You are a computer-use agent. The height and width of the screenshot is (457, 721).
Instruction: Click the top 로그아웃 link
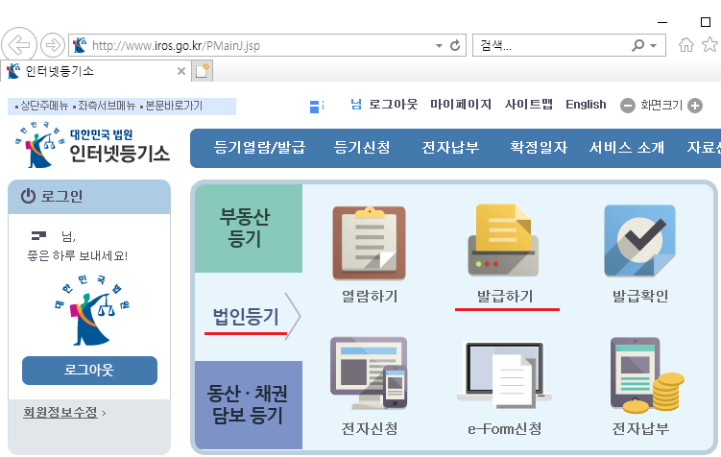[x=394, y=105]
